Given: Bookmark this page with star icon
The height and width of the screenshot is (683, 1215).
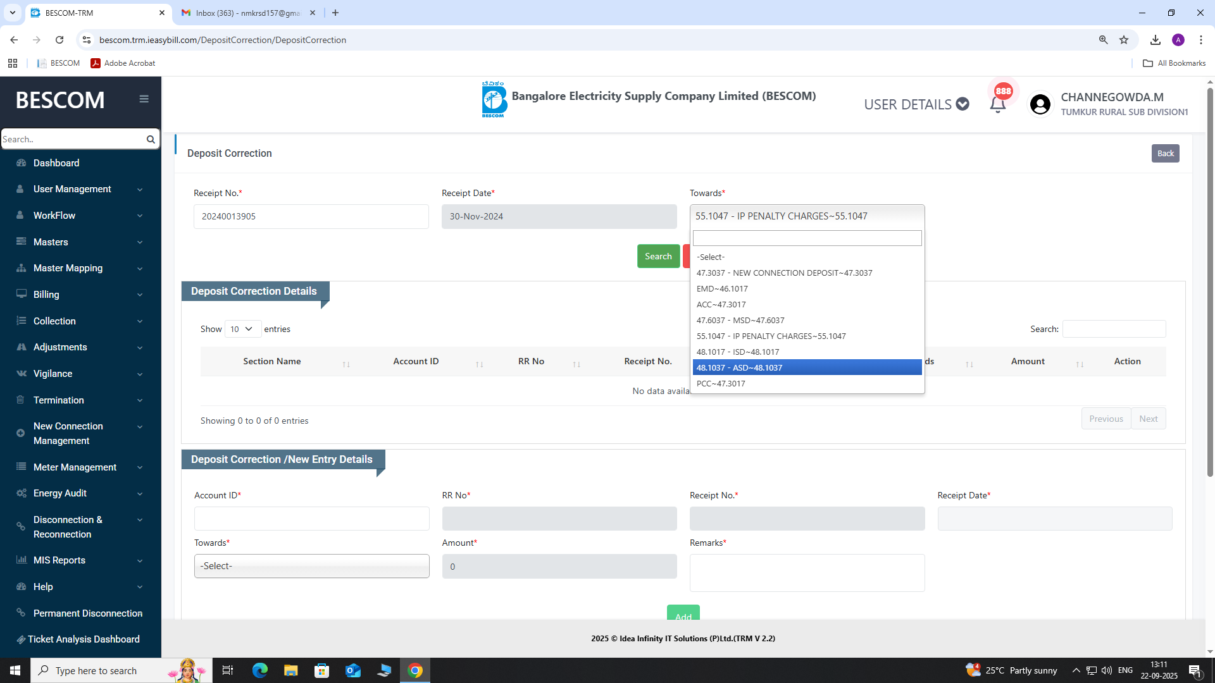Looking at the screenshot, I should tap(1124, 40).
